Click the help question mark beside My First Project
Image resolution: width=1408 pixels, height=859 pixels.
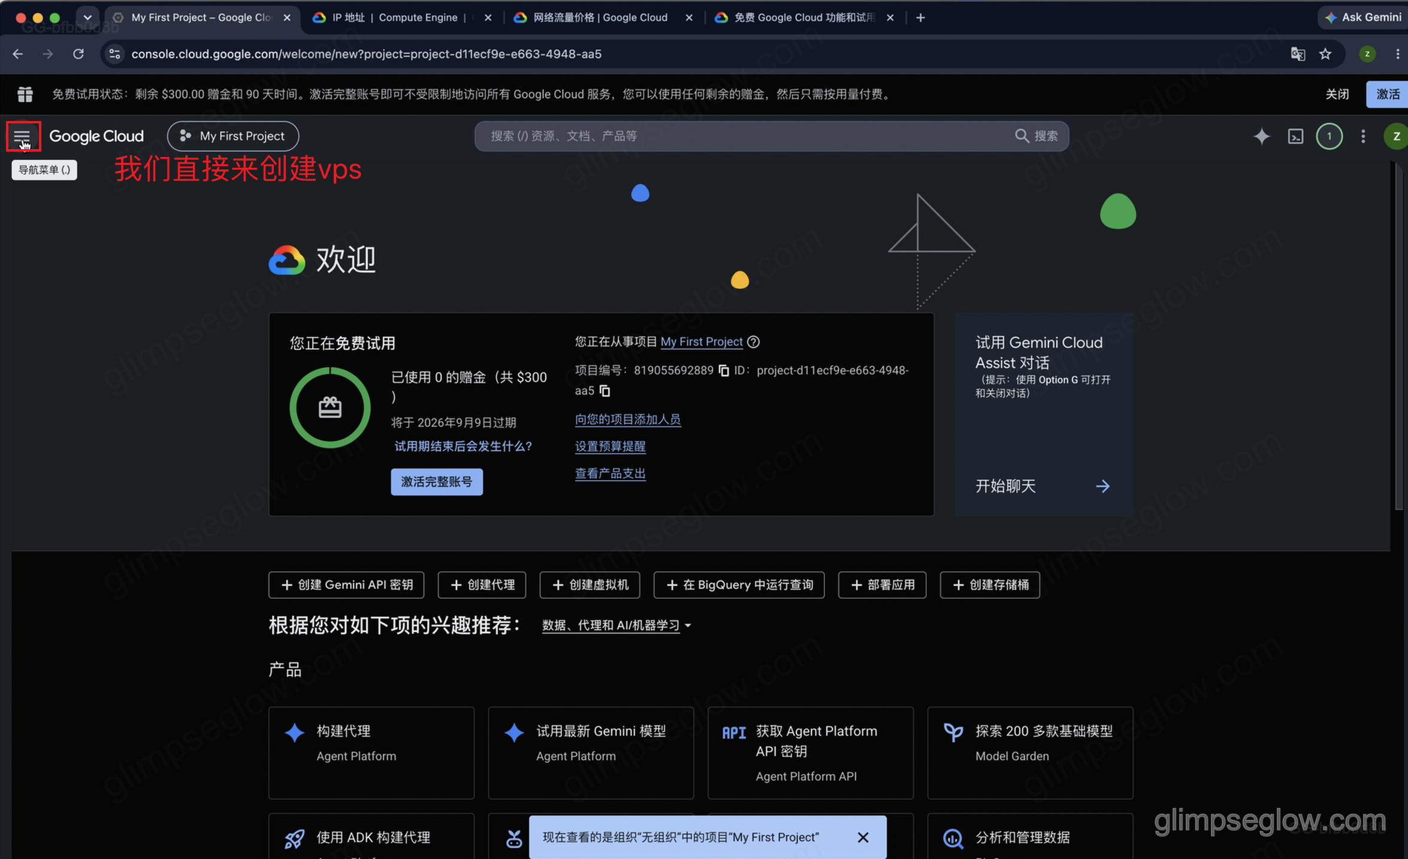point(754,341)
